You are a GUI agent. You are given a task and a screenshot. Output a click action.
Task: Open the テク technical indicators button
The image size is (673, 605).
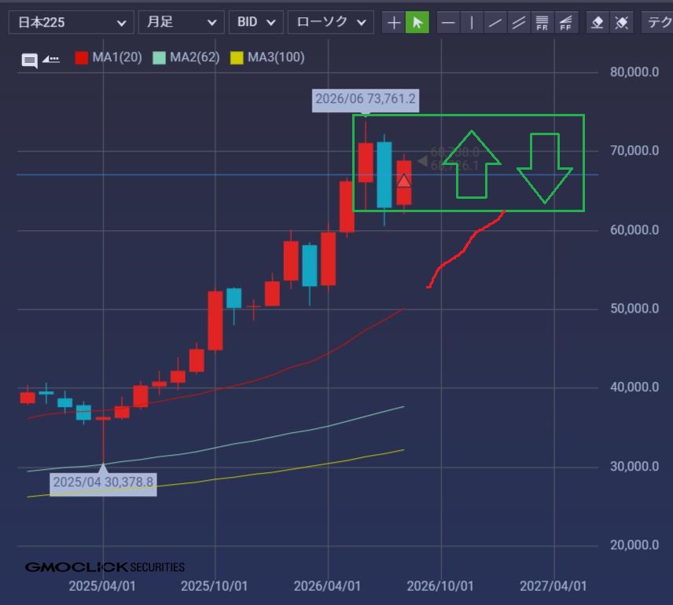[x=657, y=22]
